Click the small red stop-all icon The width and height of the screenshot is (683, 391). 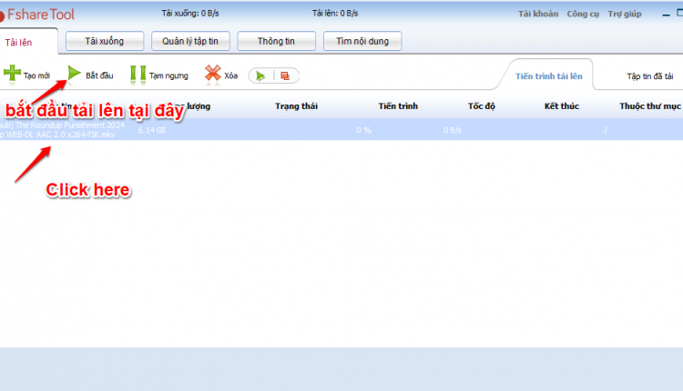(285, 76)
